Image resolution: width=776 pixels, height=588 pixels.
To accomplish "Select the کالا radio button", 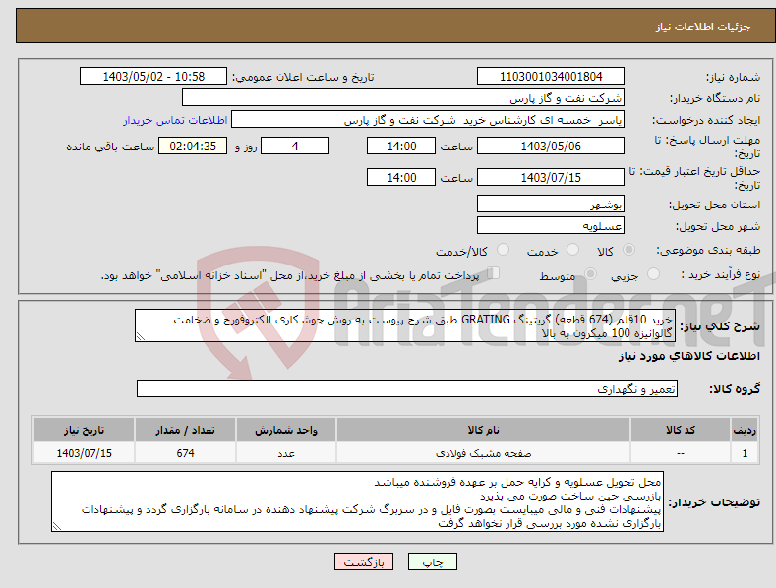I will coord(628,250).
